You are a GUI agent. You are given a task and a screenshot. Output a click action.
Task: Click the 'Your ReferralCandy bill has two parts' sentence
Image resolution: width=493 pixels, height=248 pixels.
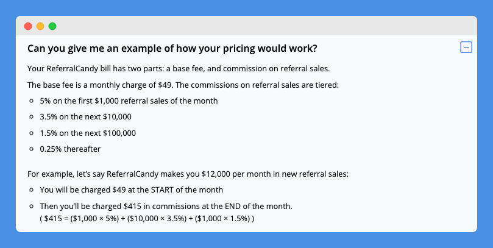[179, 68]
